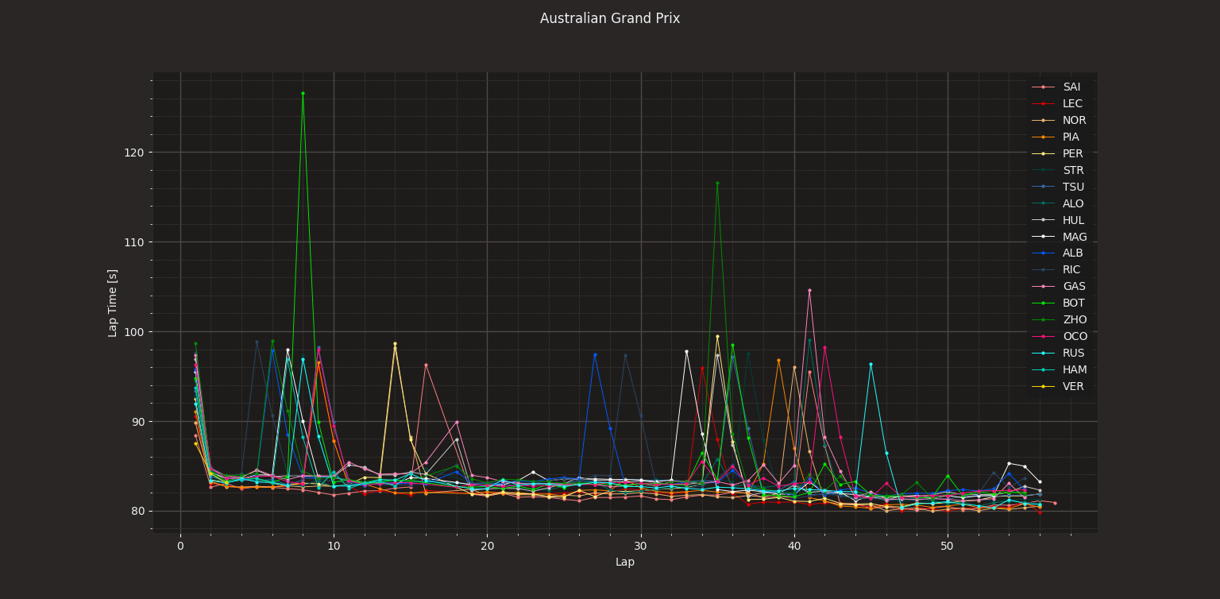This screenshot has width=1220, height=599.
Task: Click the 30 x-axis tick label
Action: click(641, 547)
